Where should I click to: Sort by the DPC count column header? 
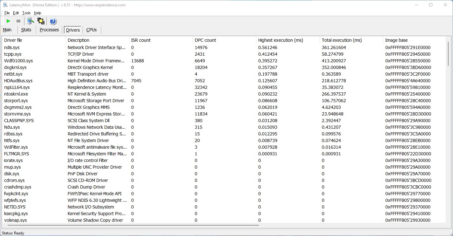[x=225, y=40]
